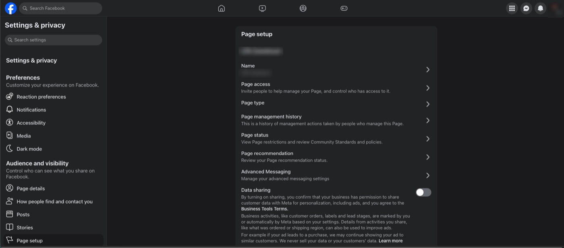Open the Gaming icon in top bar

(x=344, y=8)
